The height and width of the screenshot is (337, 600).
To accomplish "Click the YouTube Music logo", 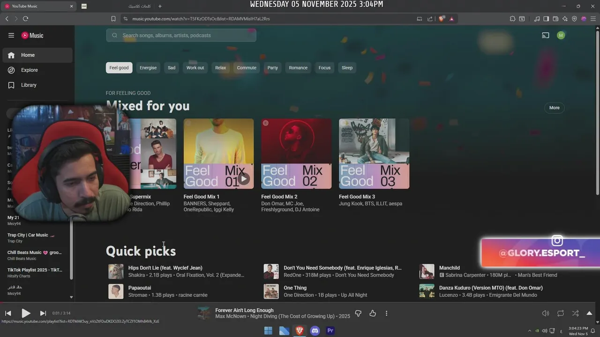I will coord(32,35).
